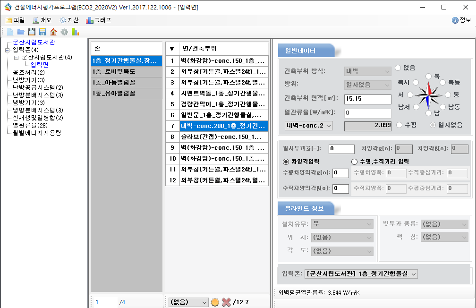Screen dimensions: 476x308
Task: Open the 그래프 menu
Action: point(98,20)
